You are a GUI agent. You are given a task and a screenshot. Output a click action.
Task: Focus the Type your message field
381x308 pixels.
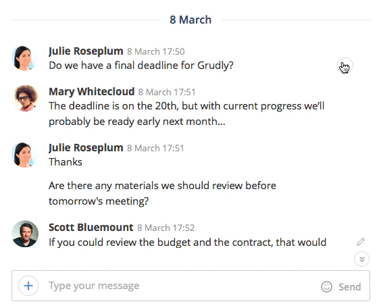coord(181,286)
